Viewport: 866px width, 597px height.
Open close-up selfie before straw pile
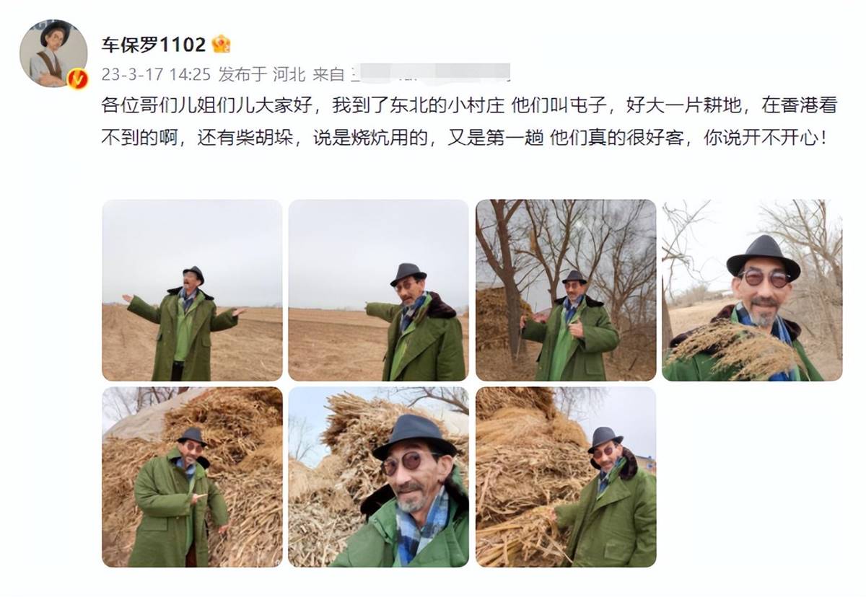(379, 477)
